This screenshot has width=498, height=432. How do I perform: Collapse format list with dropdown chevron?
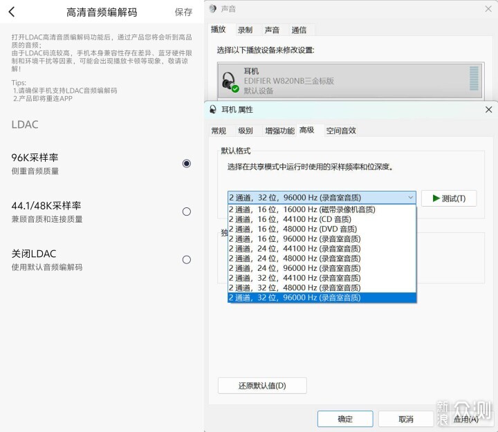coord(410,198)
